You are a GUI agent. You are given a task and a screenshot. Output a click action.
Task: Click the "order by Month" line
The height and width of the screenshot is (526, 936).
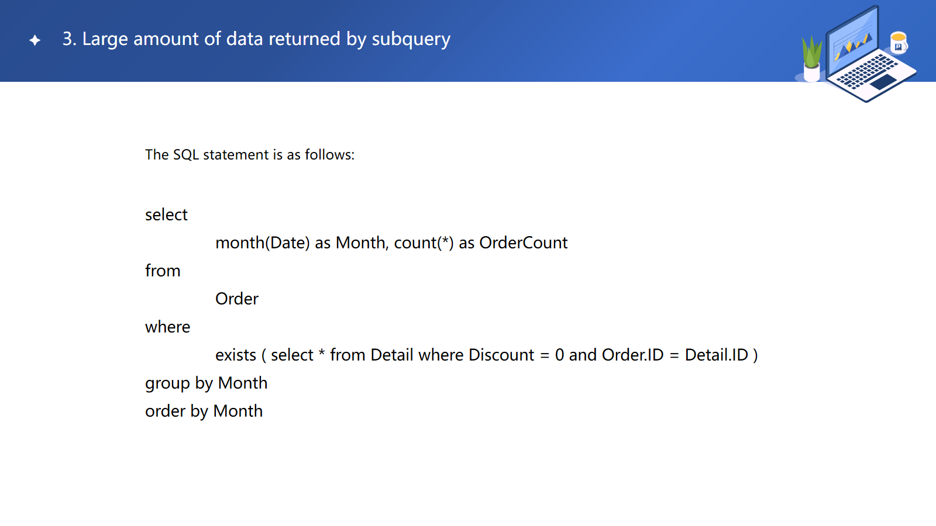tap(204, 411)
